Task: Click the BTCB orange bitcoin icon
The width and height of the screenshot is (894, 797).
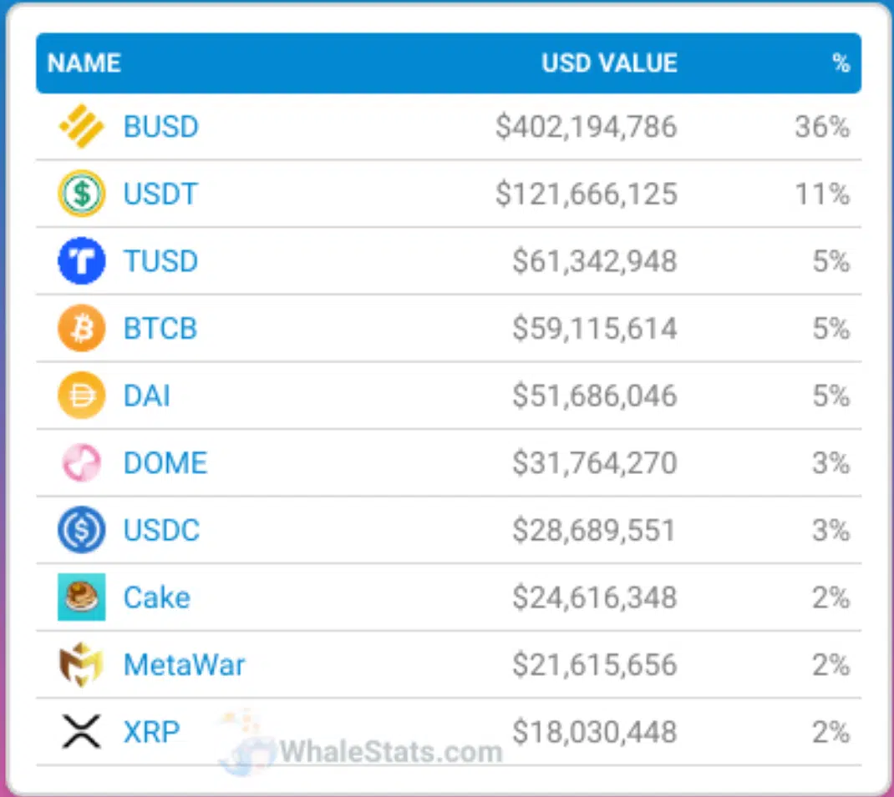Action: (81, 329)
